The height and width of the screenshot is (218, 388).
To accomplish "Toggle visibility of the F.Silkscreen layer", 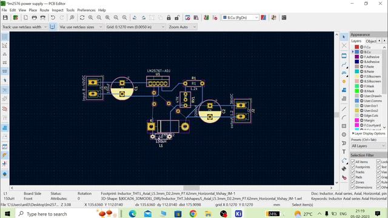I will (x=362, y=76).
